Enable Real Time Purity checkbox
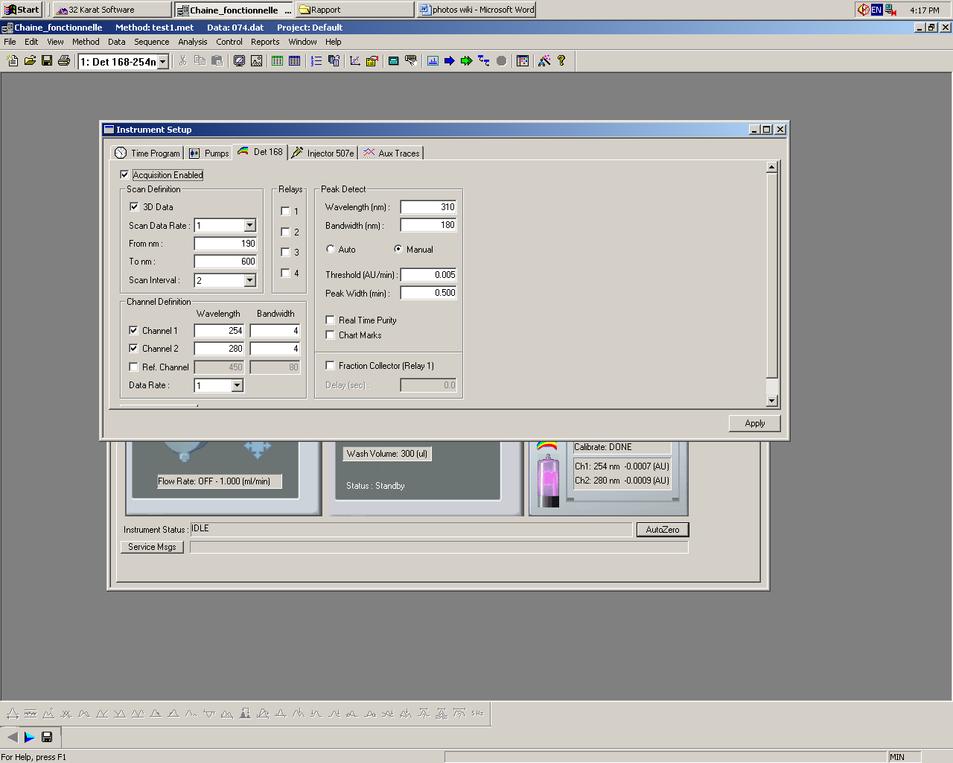The image size is (953, 763). point(330,320)
